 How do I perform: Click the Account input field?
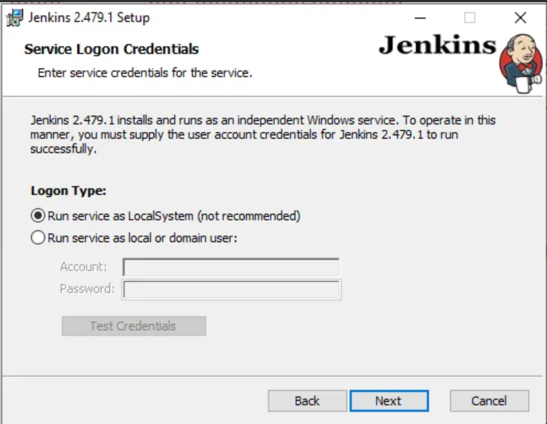click(231, 267)
